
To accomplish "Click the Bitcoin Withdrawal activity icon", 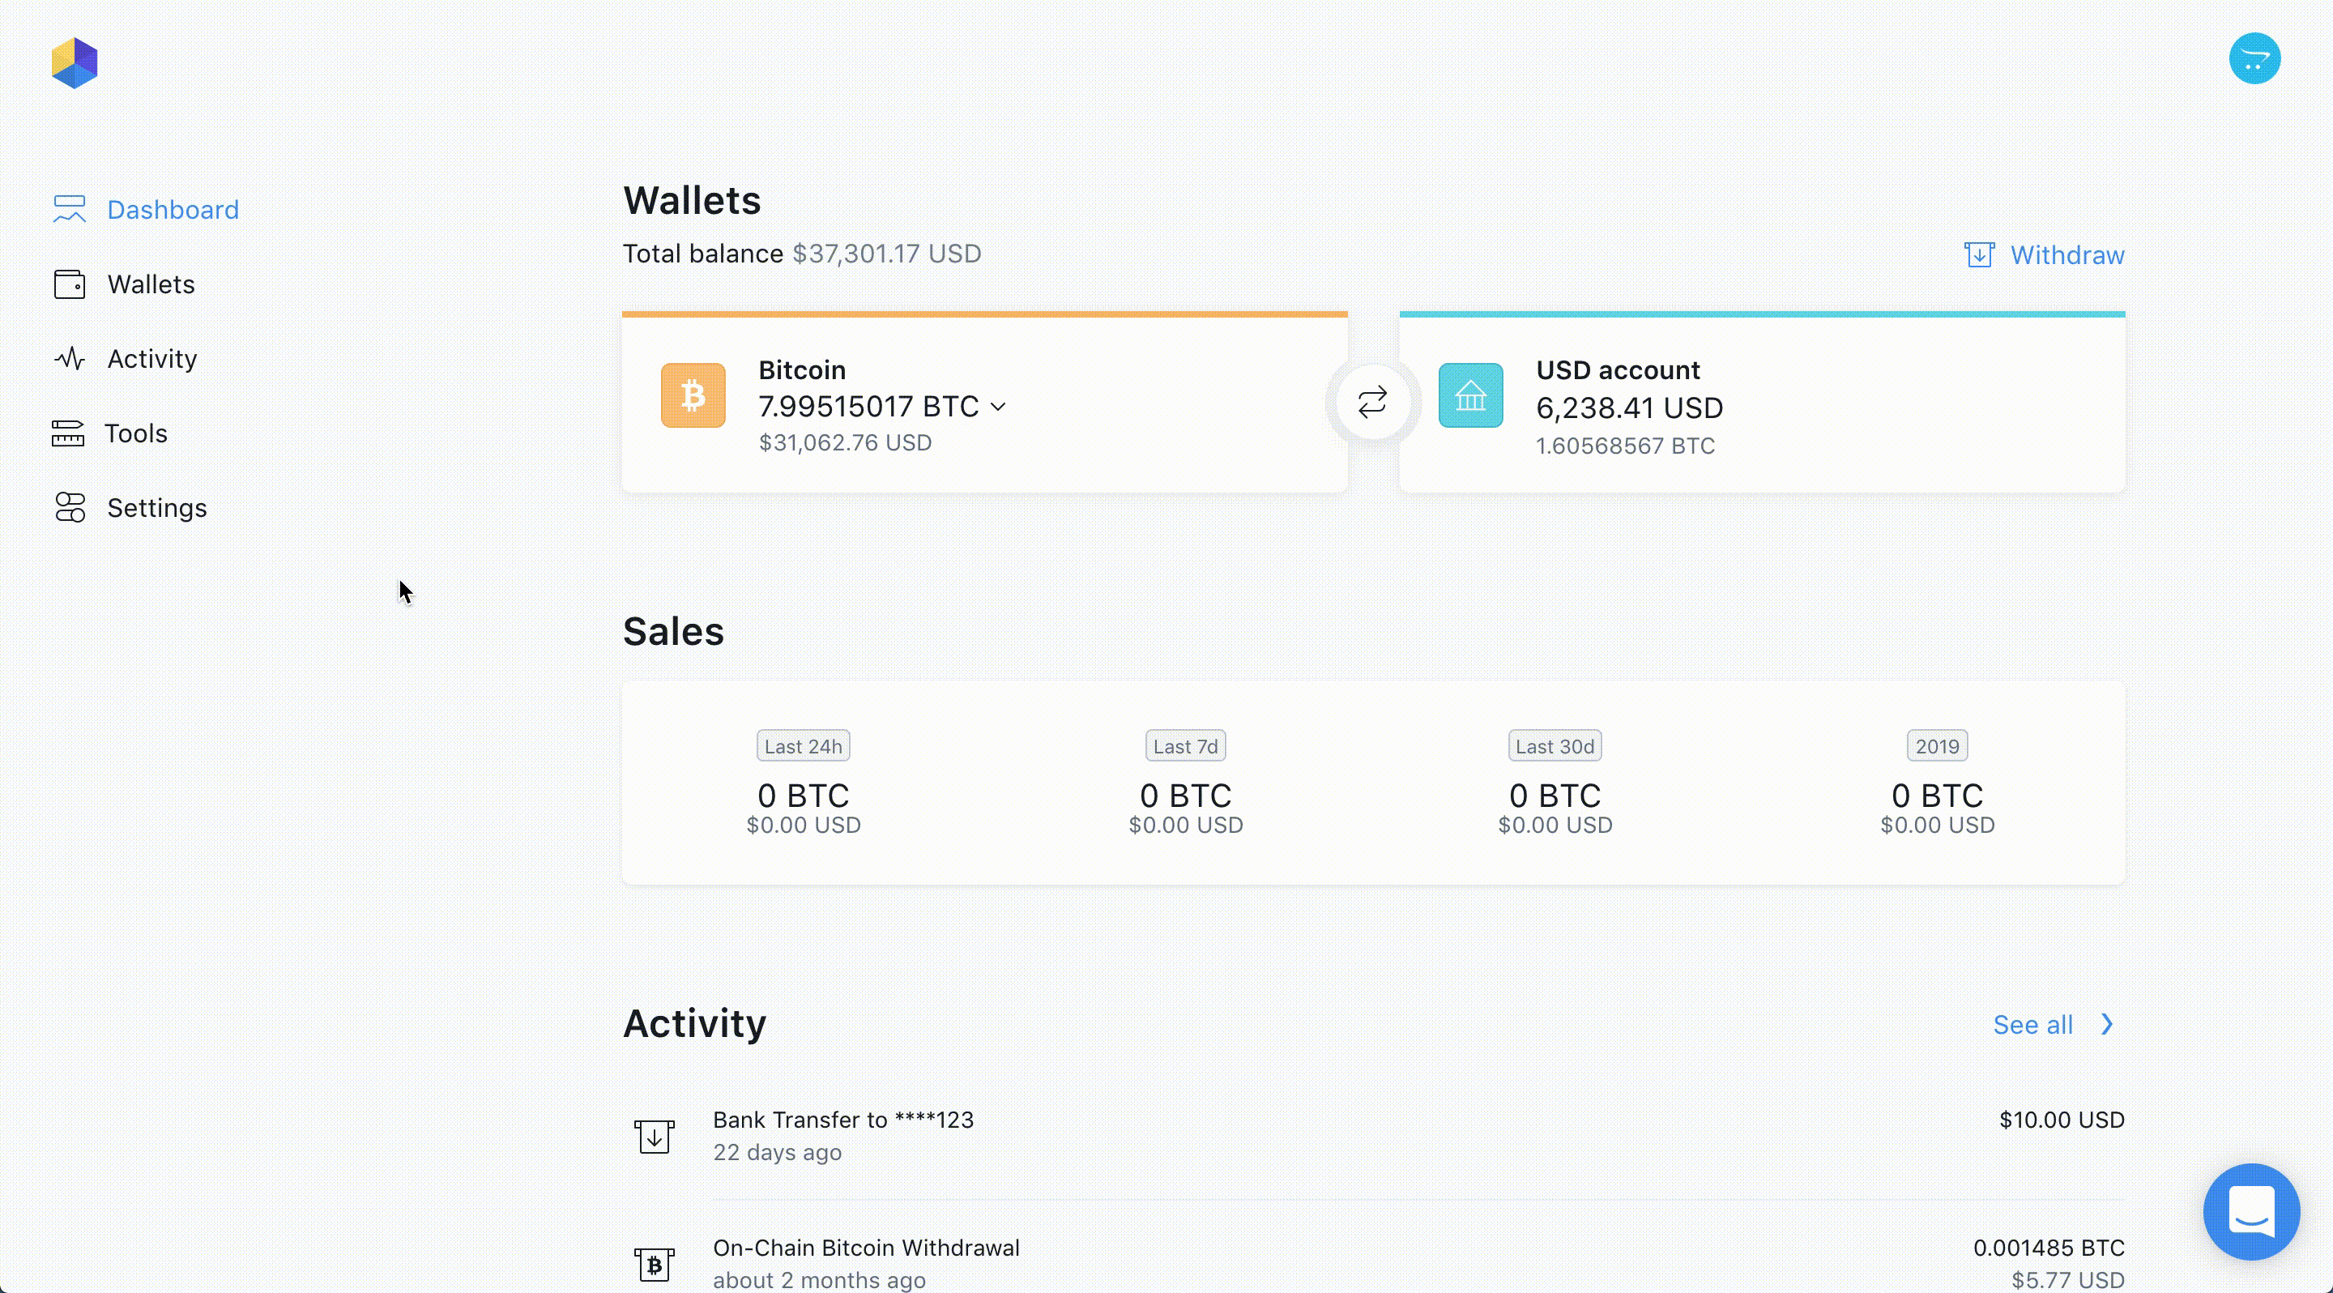I will click(654, 1264).
